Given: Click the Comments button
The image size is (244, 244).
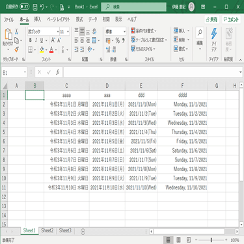Looking at the screenshot, I should tap(231, 20).
